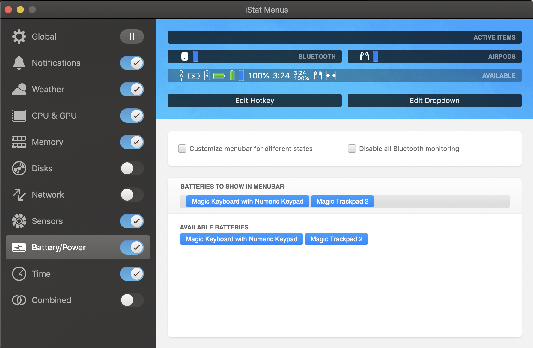Pick the single 100% percentage item
Viewport: 533px width, 348px height.
(259, 76)
